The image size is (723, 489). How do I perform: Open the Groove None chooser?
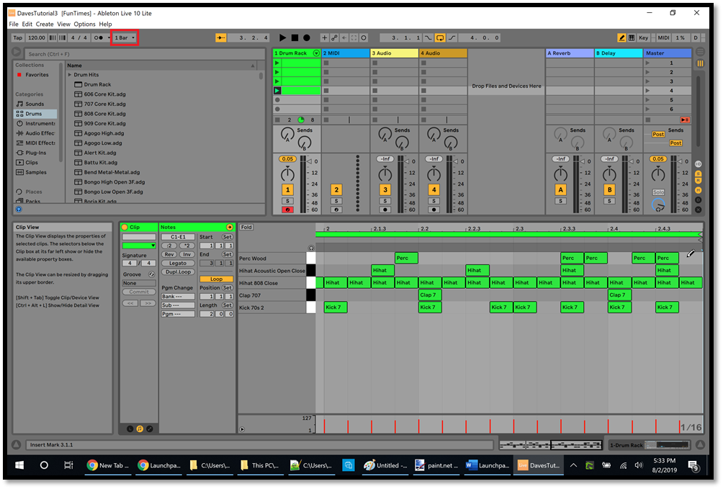point(139,283)
